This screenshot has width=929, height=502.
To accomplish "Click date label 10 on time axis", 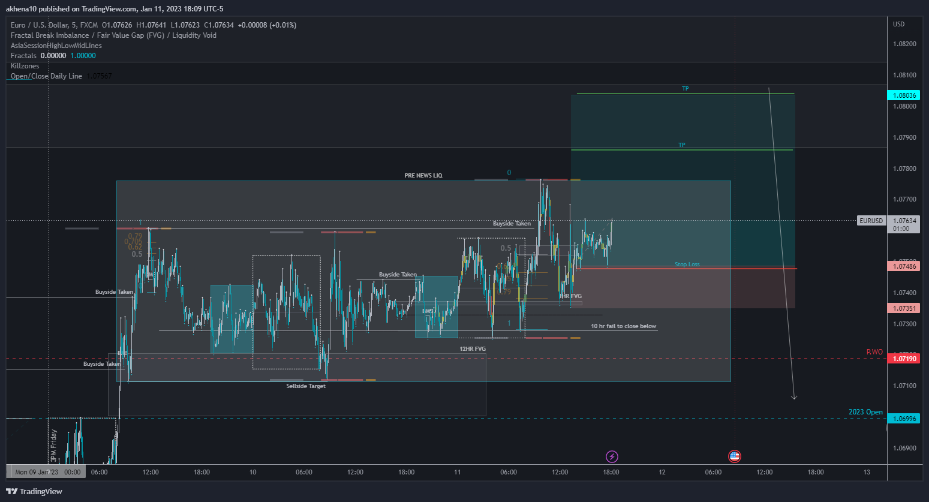I will (252, 472).
